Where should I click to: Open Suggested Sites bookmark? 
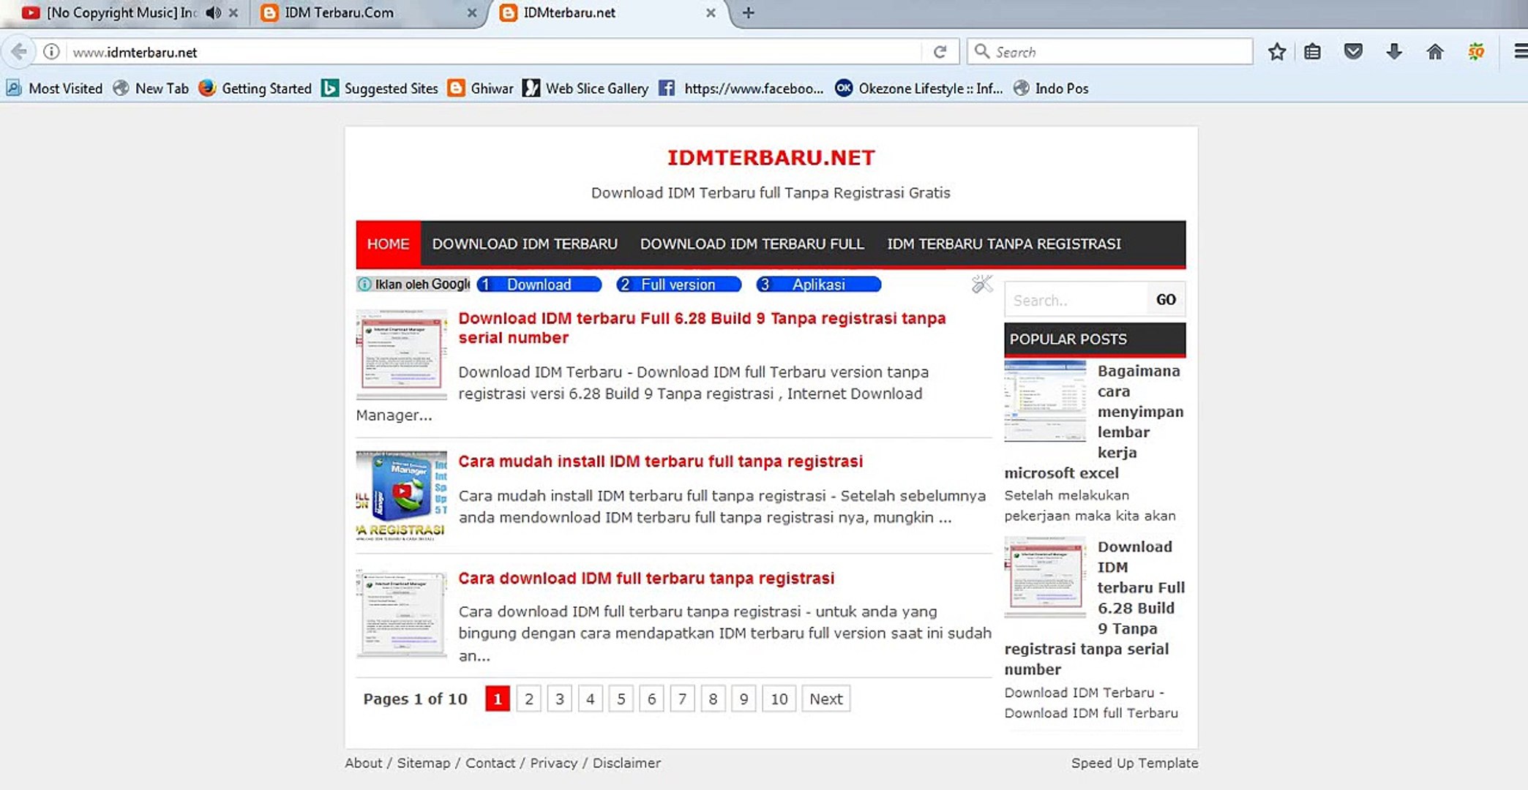380,89
